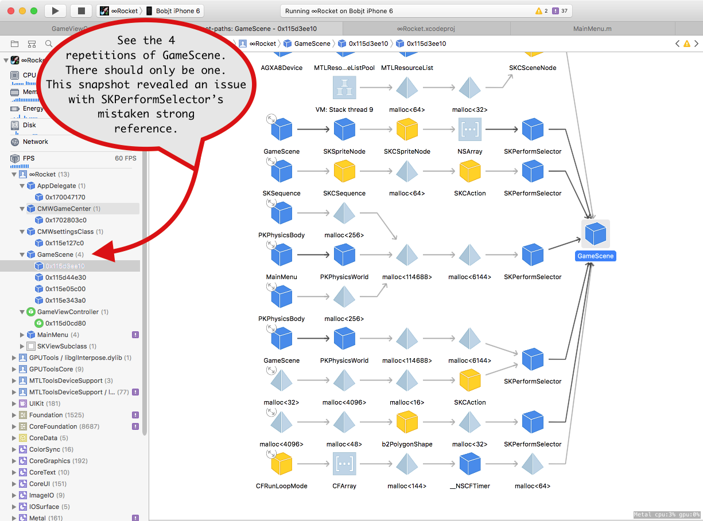Screen dimensions: 703x521
Task: Expand the UIKit (181) group
Action: (x=14, y=404)
